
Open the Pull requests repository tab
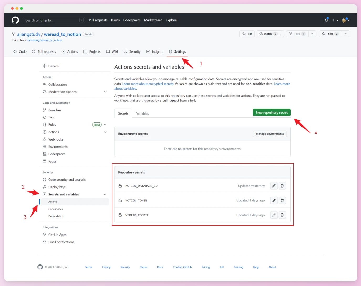point(44,52)
